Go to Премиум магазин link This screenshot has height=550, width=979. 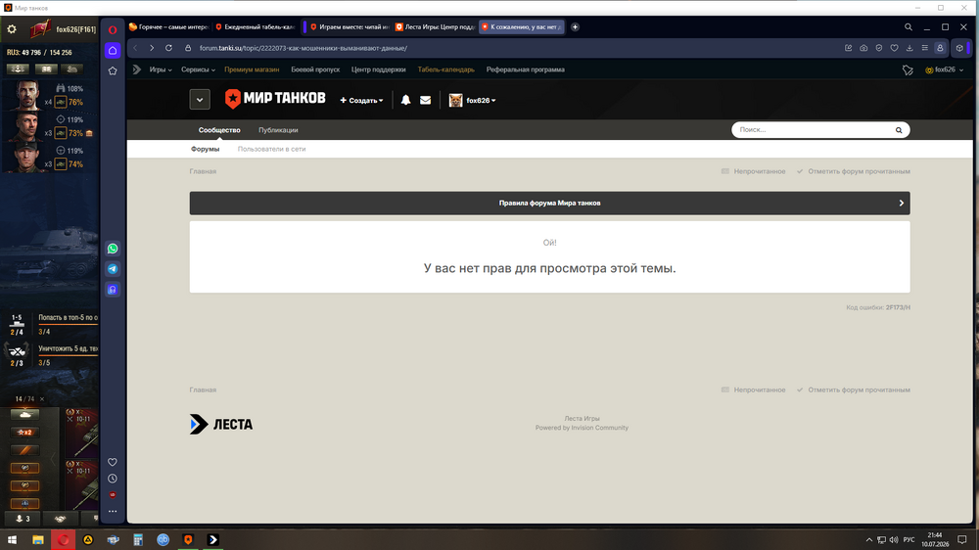point(252,69)
